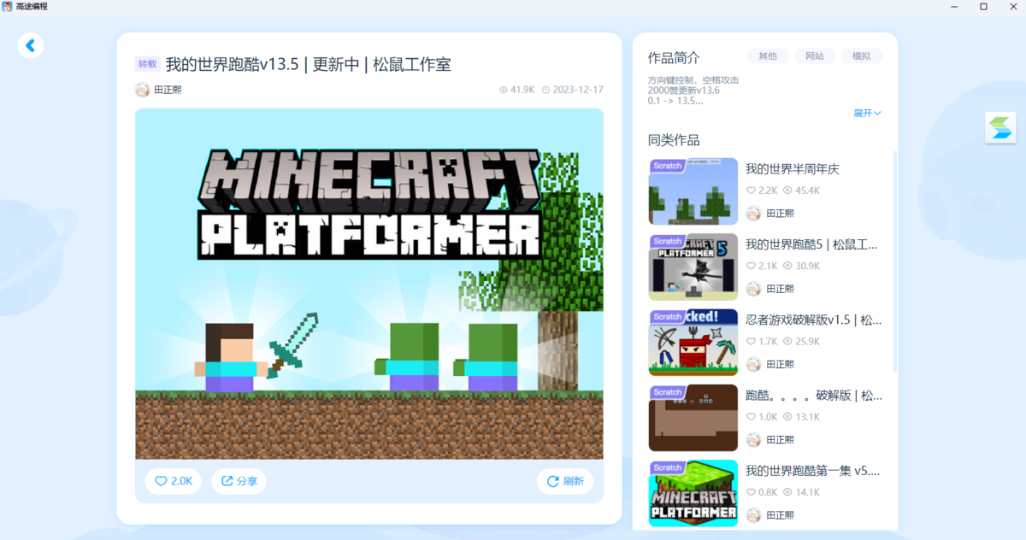Select the 其他 tag

point(768,56)
